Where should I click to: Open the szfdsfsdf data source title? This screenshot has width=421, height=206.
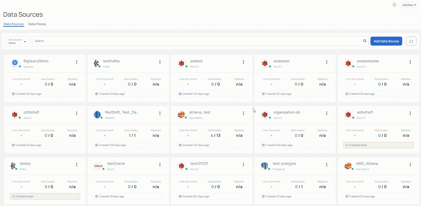(31, 112)
